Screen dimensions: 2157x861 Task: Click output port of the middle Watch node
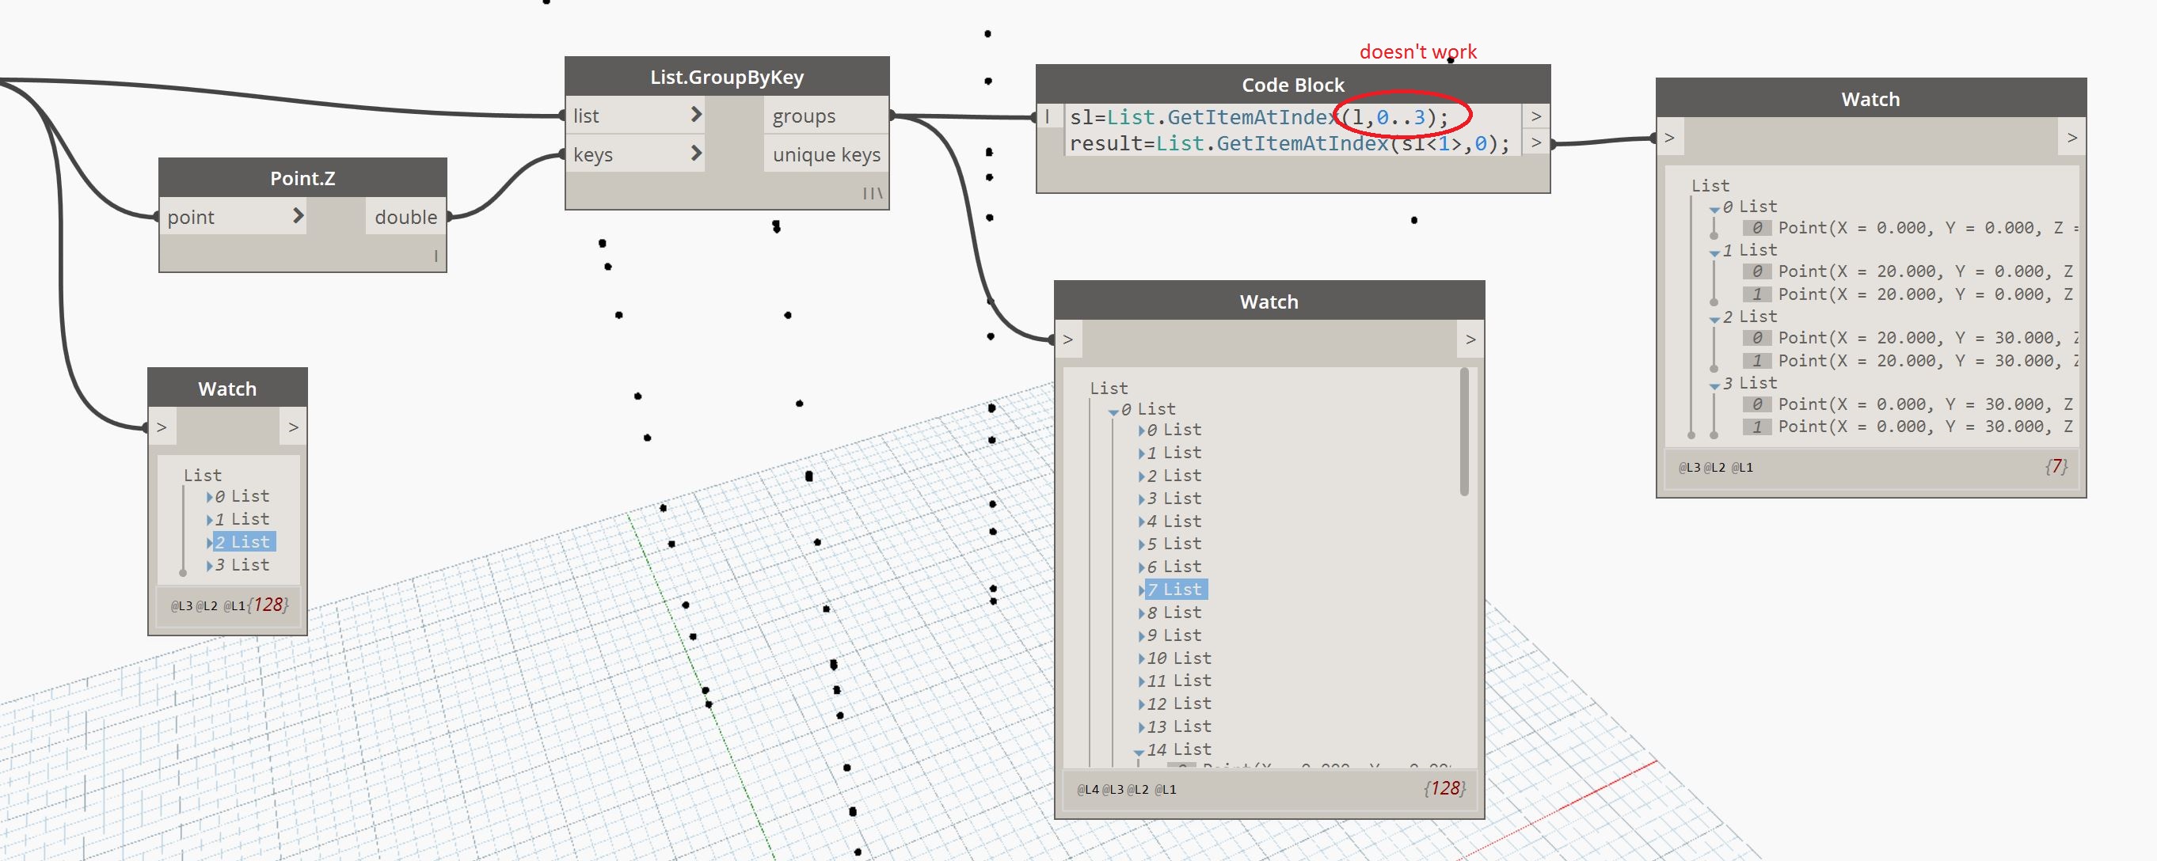coord(1470,339)
